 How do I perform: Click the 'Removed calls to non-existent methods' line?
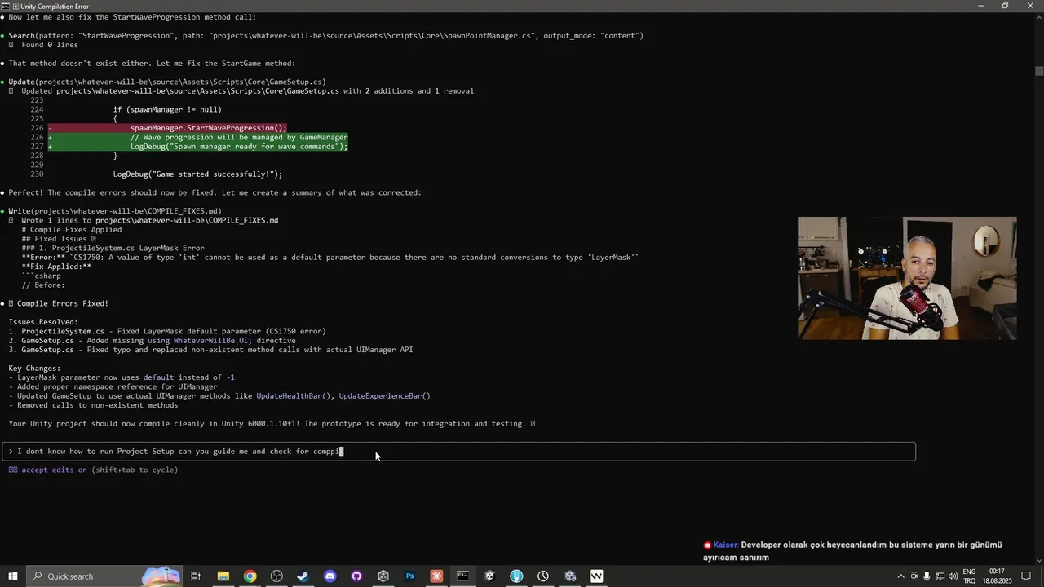(x=93, y=405)
